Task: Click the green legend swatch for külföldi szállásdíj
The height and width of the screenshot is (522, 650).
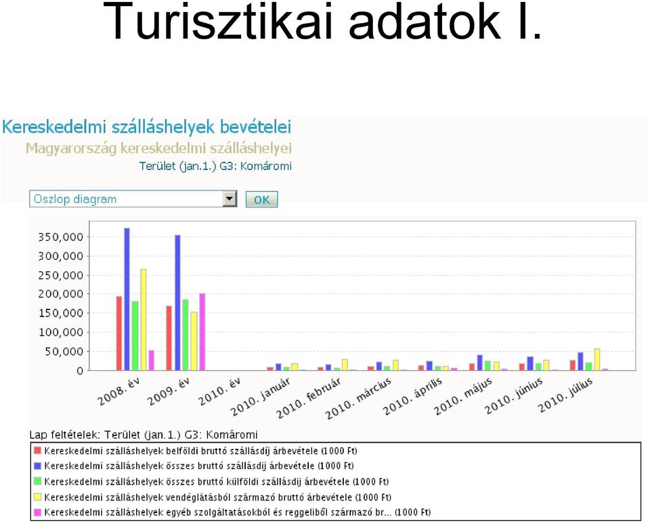Action: (38, 481)
